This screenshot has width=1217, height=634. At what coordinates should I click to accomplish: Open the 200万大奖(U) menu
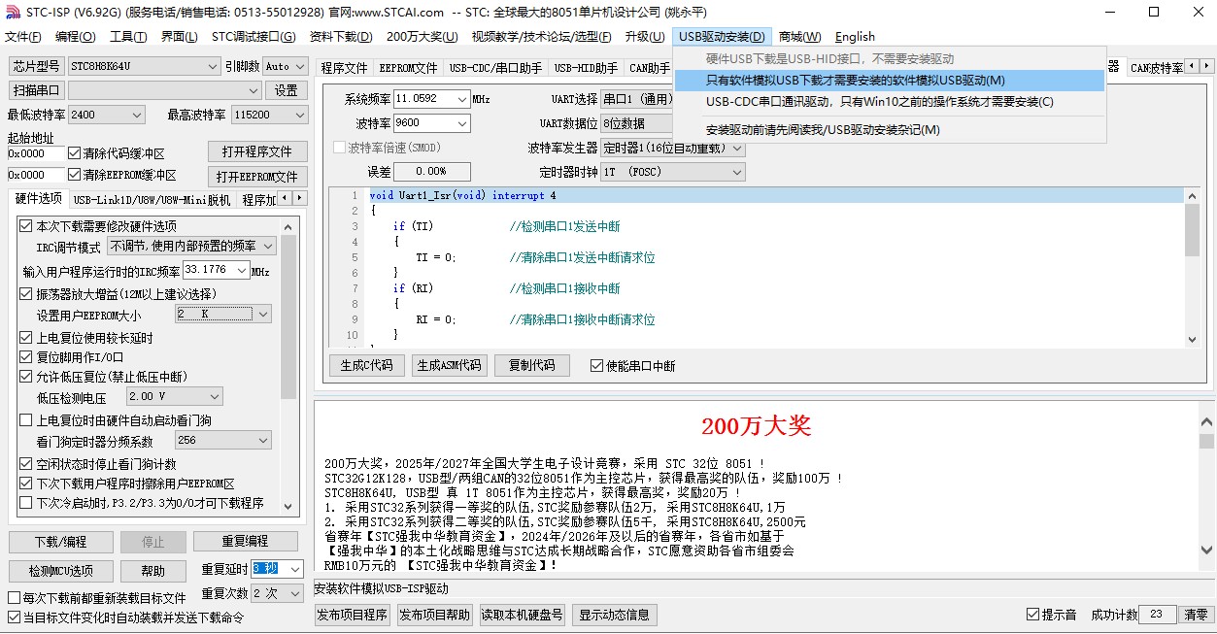pyautogui.click(x=422, y=37)
